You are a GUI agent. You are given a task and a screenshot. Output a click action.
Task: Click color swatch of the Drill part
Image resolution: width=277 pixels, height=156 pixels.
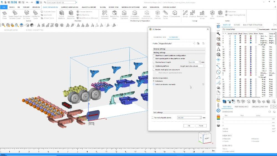click(251, 75)
